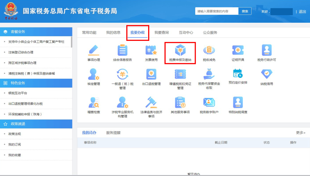Open the 公众服务 tab
This screenshot has height=176, width=310.
tap(210, 33)
